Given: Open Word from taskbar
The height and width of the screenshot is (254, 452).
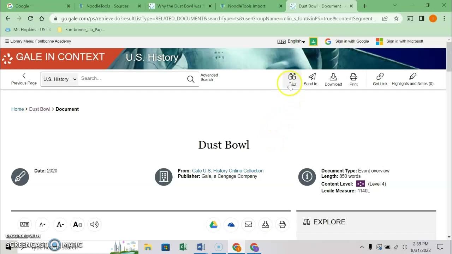Looking at the screenshot, I should (x=201, y=247).
